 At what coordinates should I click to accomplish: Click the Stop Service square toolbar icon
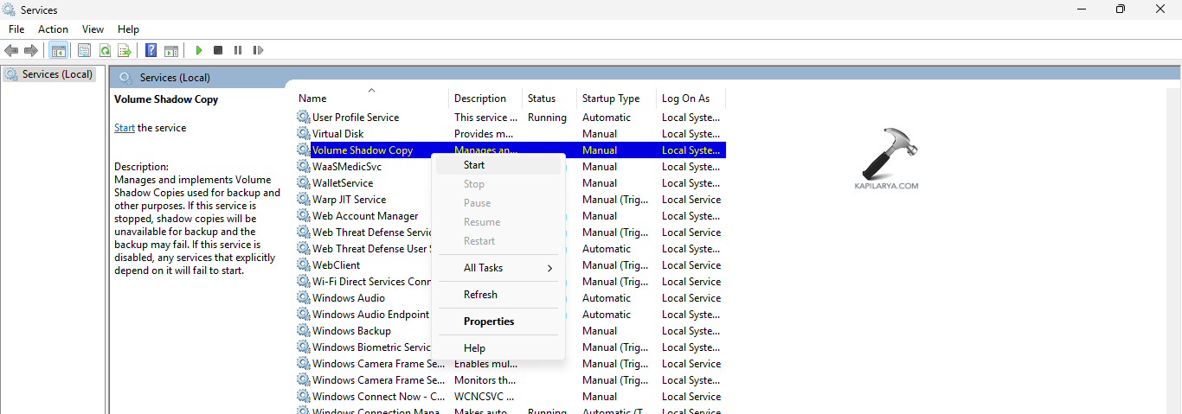(218, 50)
